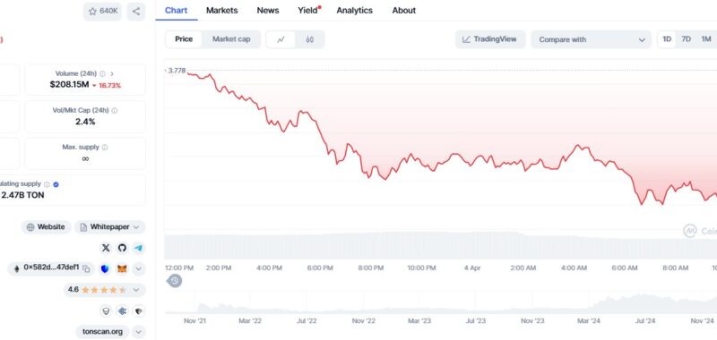Click the share icon button

click(136, 12)
